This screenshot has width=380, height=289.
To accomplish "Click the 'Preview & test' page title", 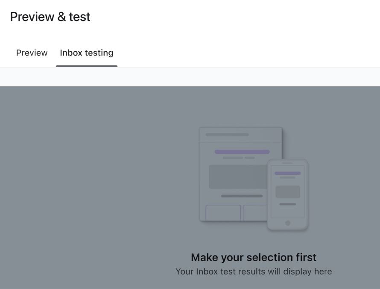I will 50,17.
